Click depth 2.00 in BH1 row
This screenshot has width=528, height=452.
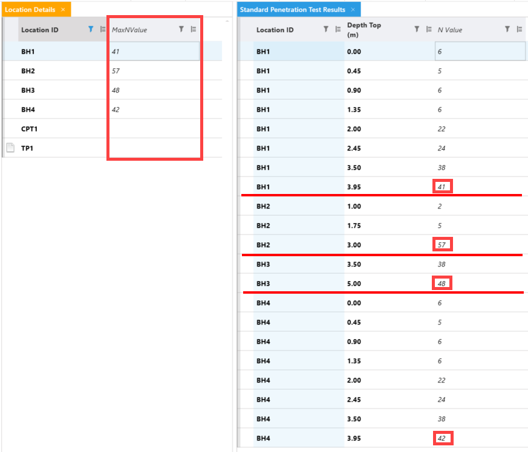click(389, 129)
